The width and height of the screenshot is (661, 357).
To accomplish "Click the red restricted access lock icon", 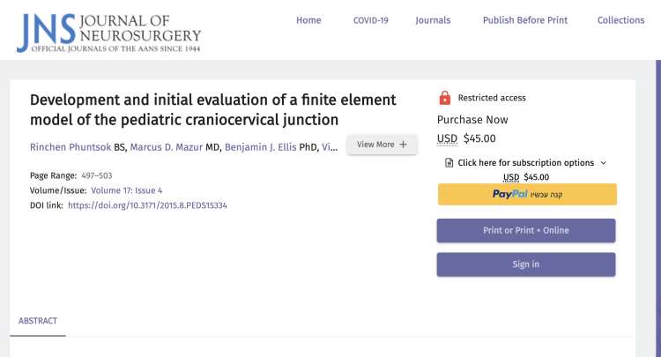I will (x=444, y=98).
